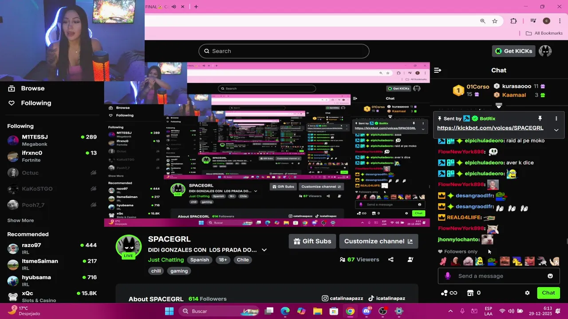The height and width of the screenshot is (319, 568).
Task: Open the All Bookmarks folder
Action: pos(544,33)
